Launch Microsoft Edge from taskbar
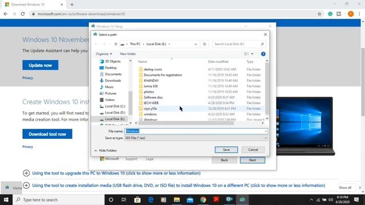 point(151,200)
